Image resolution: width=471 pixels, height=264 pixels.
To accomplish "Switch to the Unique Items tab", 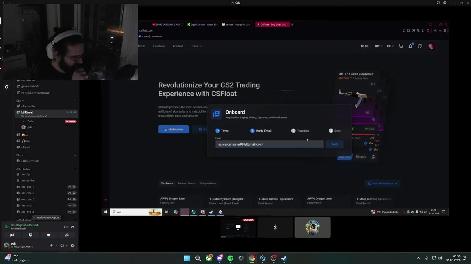I will click(x=208, y=183).
